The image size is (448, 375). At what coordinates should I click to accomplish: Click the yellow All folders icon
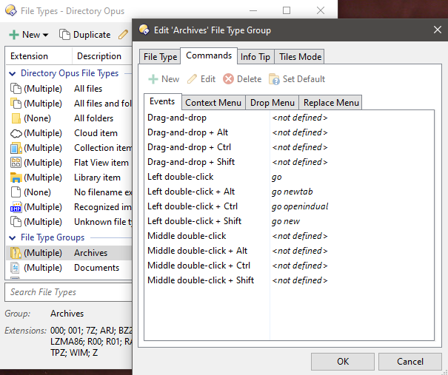tap(16, 118)
